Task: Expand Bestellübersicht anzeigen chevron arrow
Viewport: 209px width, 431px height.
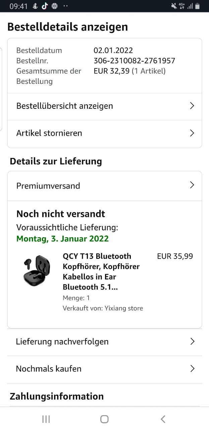Action: [x=192, y=106]
